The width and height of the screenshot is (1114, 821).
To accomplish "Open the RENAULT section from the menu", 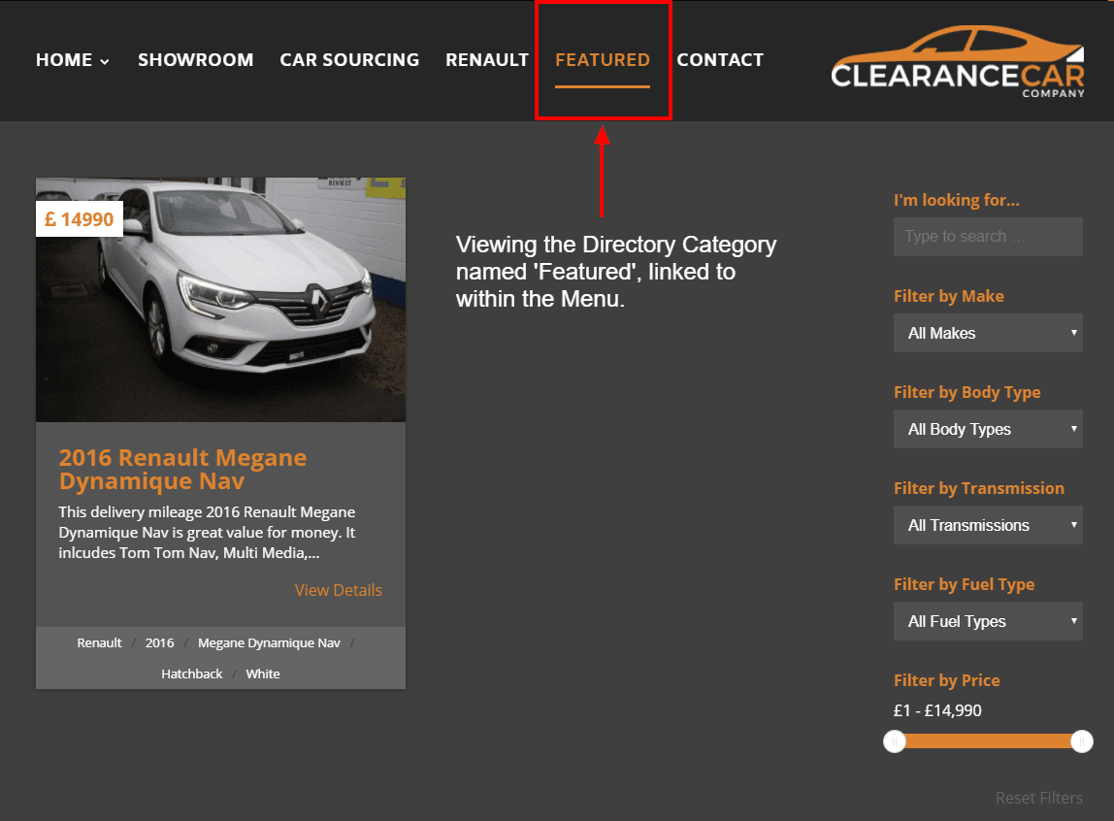I will [487, 59].
